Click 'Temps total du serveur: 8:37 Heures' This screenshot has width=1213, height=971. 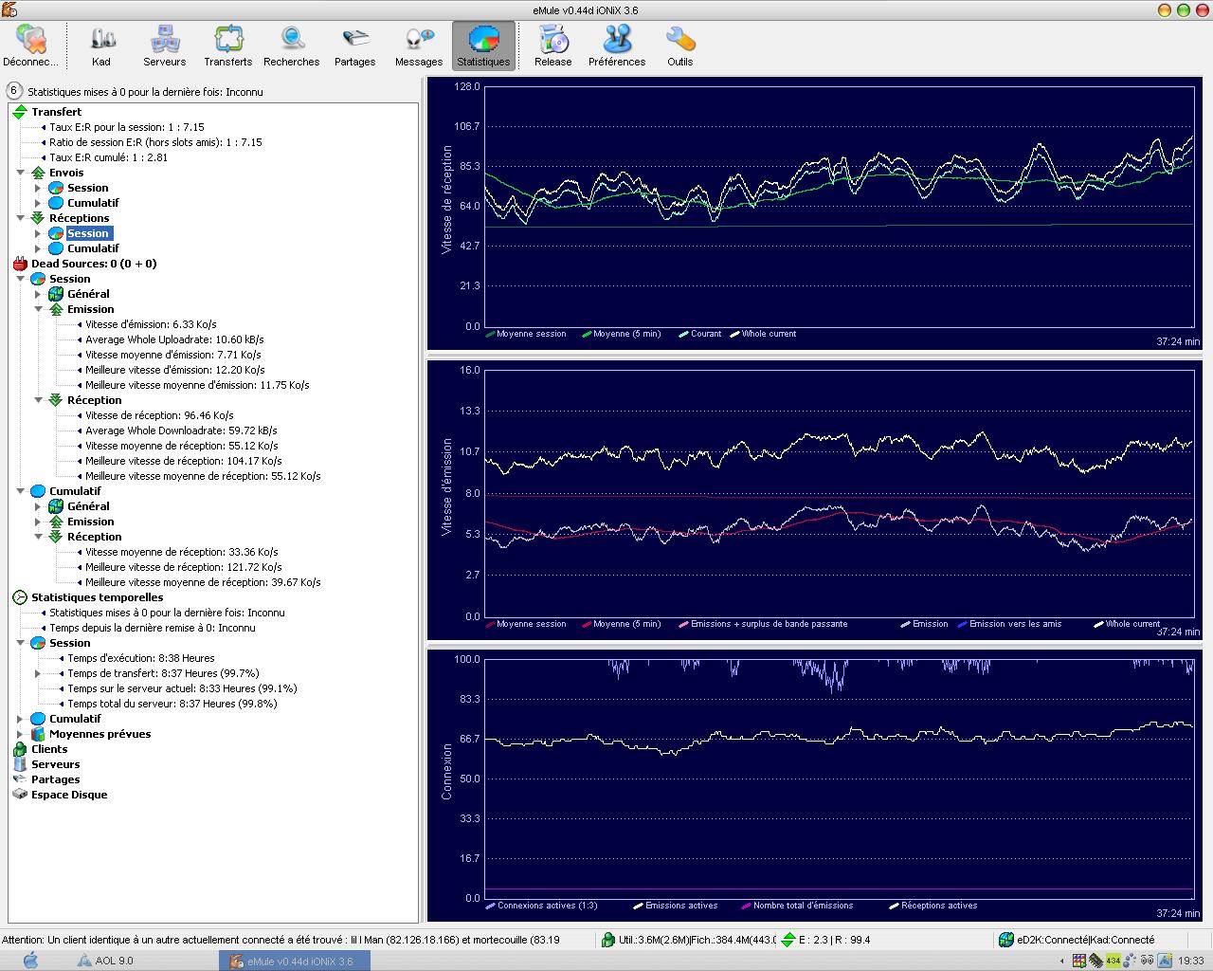click(172, 704)
